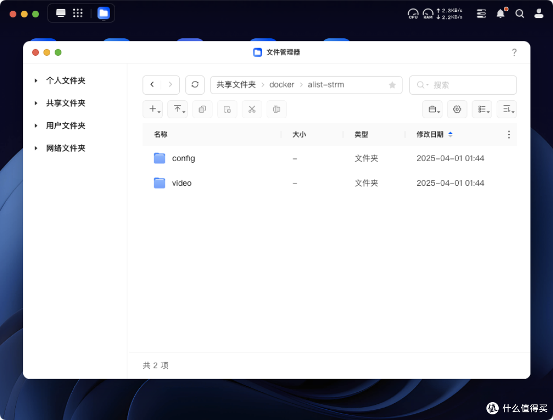
Task: Select 网络文件夹 in the sidebar
Action: coord(66,148)
